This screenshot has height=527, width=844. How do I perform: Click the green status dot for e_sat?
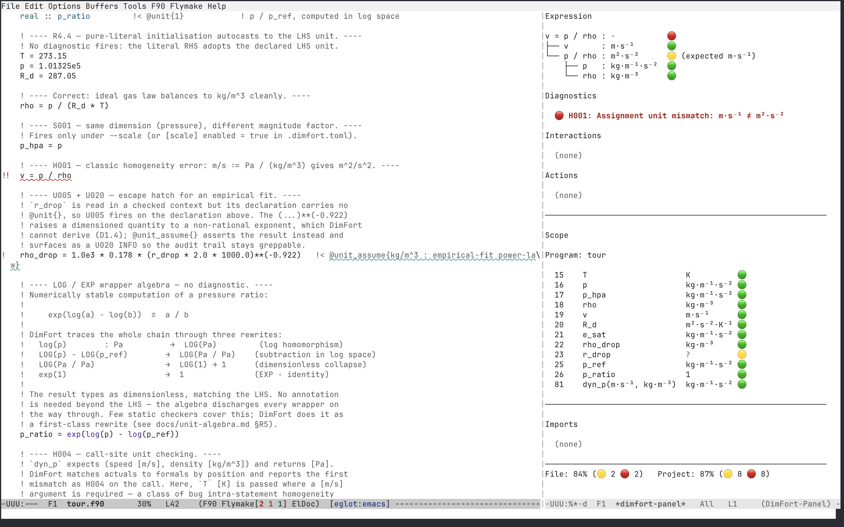(x=742, y=335)
